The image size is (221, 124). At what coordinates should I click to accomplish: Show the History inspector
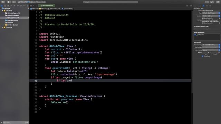207,6
